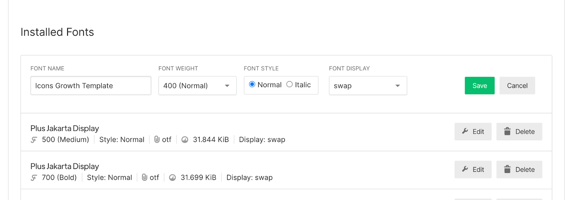Select the Normal font style radio
The height and width of the screenshot is (200, 578).
[252, 84]
